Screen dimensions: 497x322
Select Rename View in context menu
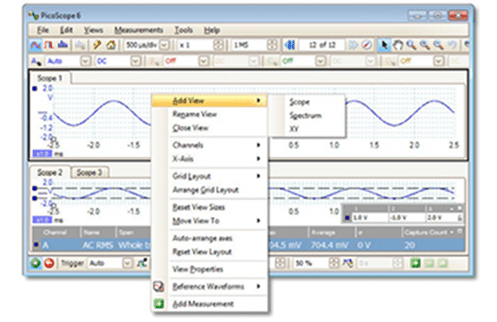pyautogui.click(x=218, y=114)
